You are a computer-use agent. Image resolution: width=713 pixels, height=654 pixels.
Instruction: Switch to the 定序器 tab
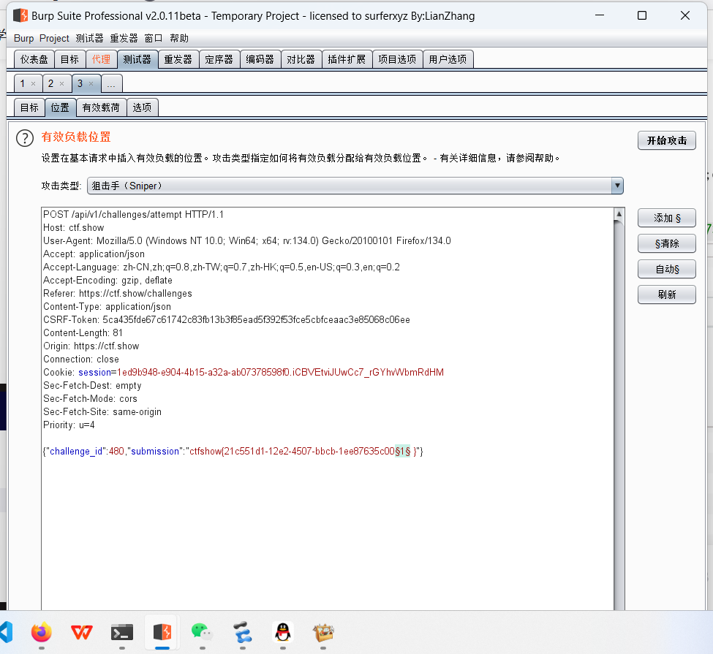pyautogui.click(x=219, y=59)
